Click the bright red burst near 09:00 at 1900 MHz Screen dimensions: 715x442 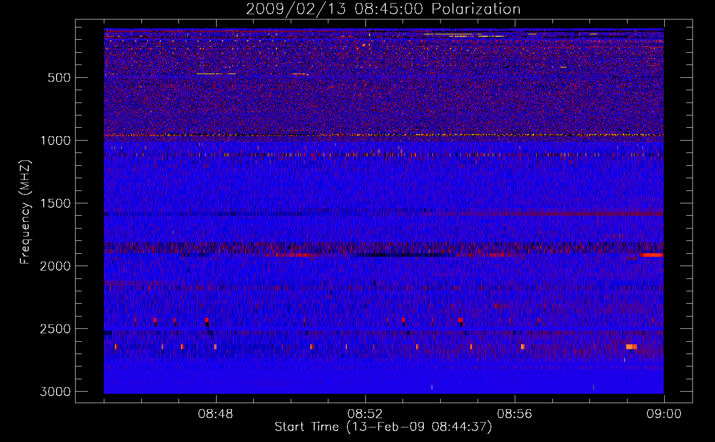(652, 255)
